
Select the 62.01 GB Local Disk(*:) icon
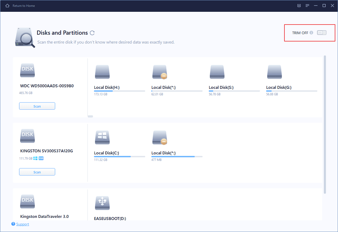160,72
